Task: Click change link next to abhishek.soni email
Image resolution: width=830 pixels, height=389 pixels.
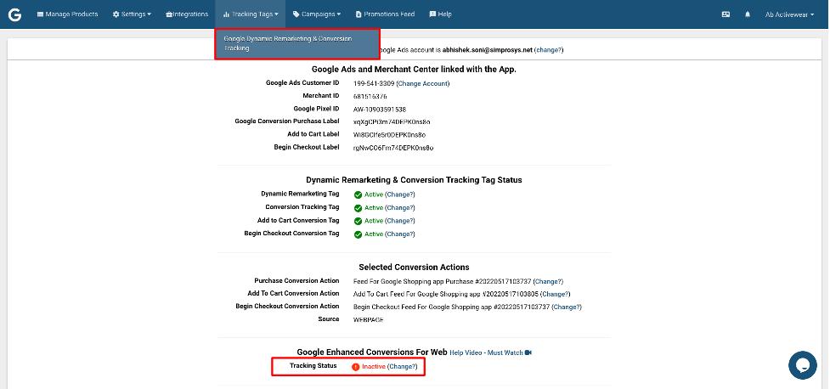Action: [x=549, y=50]
